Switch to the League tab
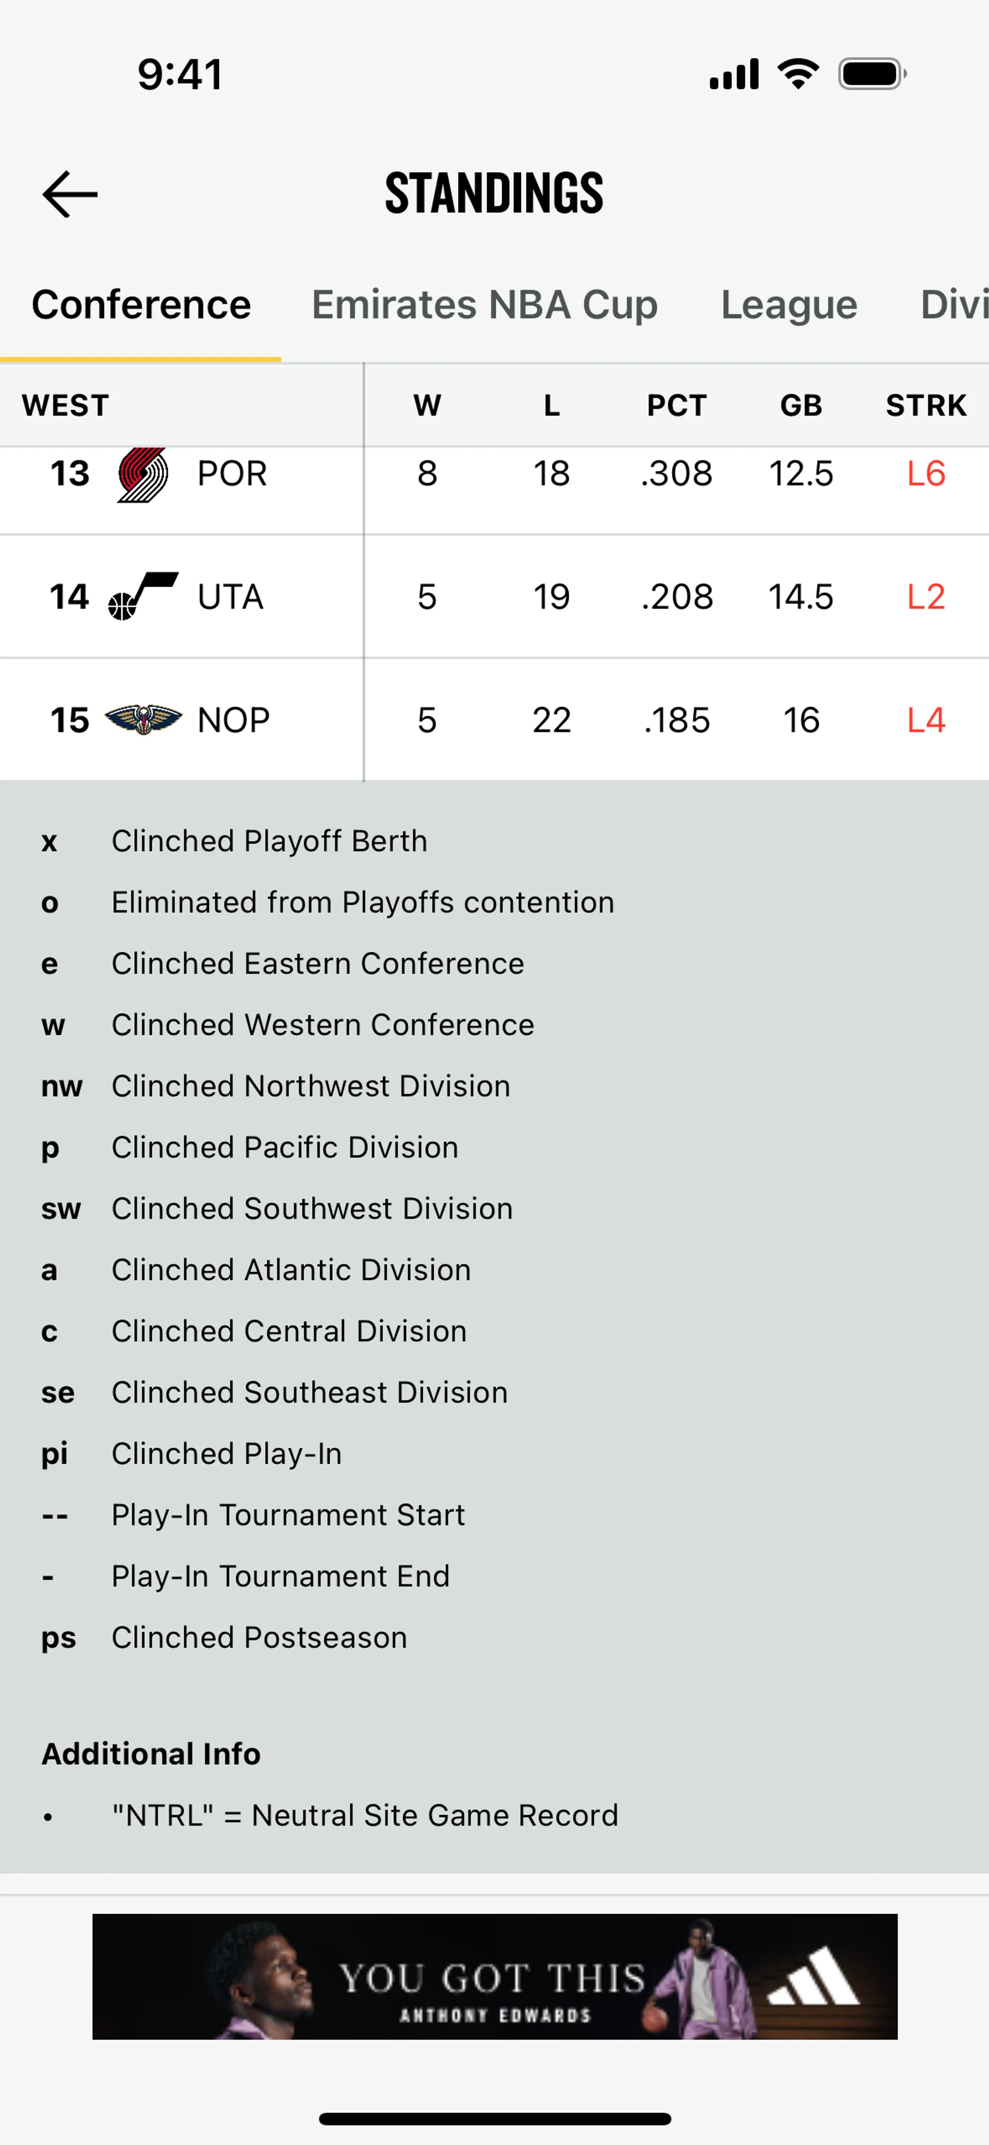The height and width of the screenshot is (2145, 989). (789, 305)
